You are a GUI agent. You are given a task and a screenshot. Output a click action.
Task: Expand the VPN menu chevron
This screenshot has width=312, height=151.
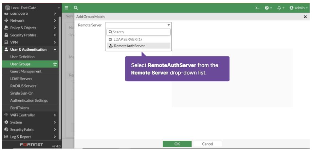coord(55,42)
